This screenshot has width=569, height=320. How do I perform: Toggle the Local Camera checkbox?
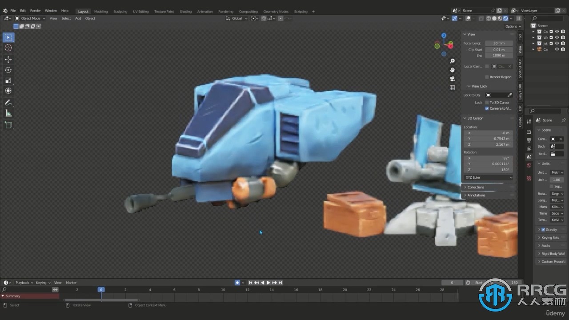tap(487, 66)
